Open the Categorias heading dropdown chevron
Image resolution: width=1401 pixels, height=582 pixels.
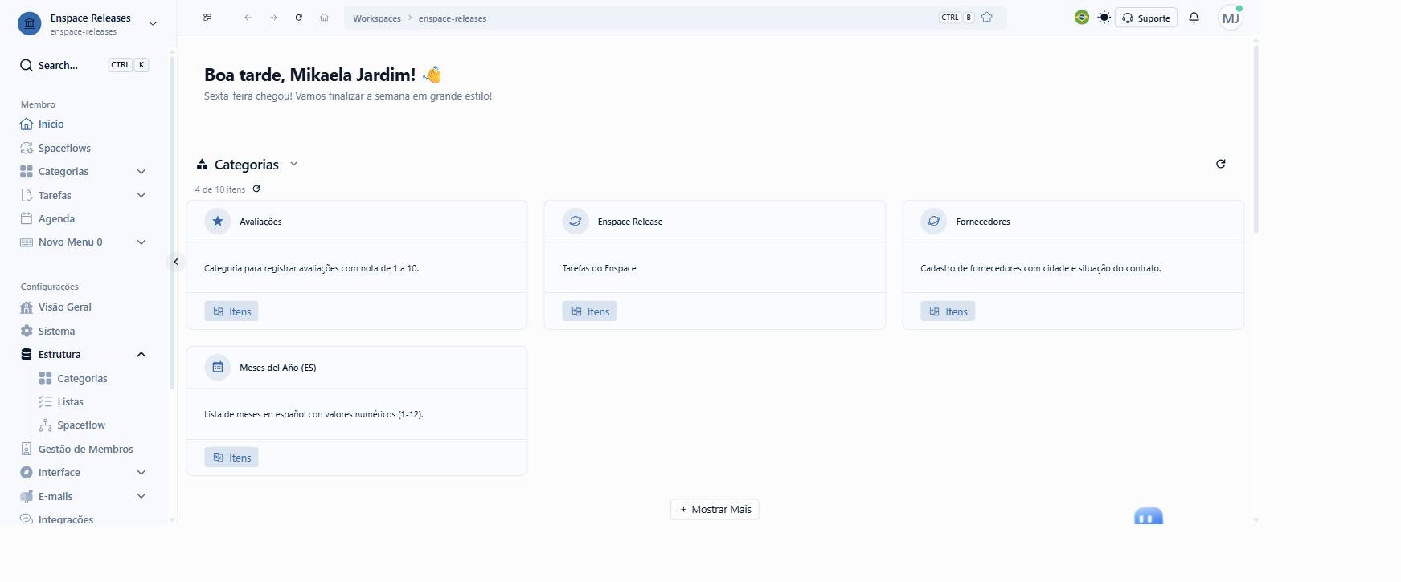tap(294, 164)
